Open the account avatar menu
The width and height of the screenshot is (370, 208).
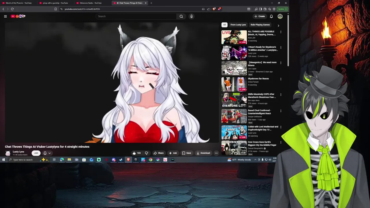[x=280, y=16]
